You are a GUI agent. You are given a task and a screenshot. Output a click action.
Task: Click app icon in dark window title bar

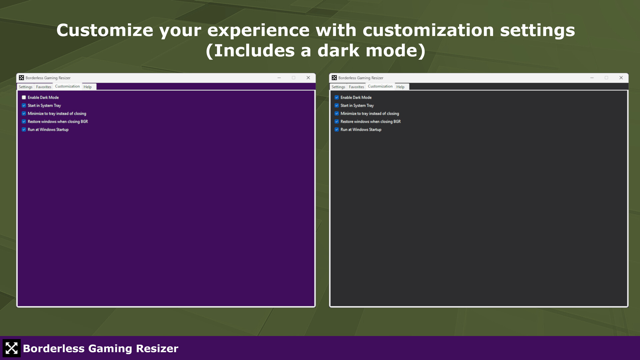334,78
